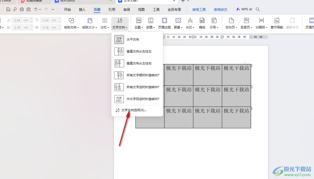Switch to the 插入 ribbon tab
This screenshot has height=179, width=314.
(x=82, y=10)
